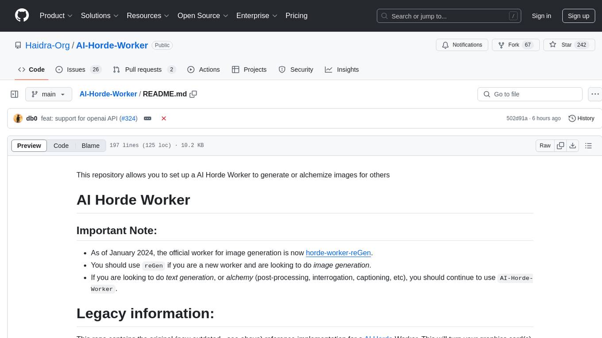Select the Preview view

tap(29, 146)
